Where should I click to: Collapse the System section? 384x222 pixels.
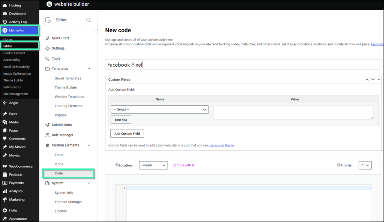[89, 183]
